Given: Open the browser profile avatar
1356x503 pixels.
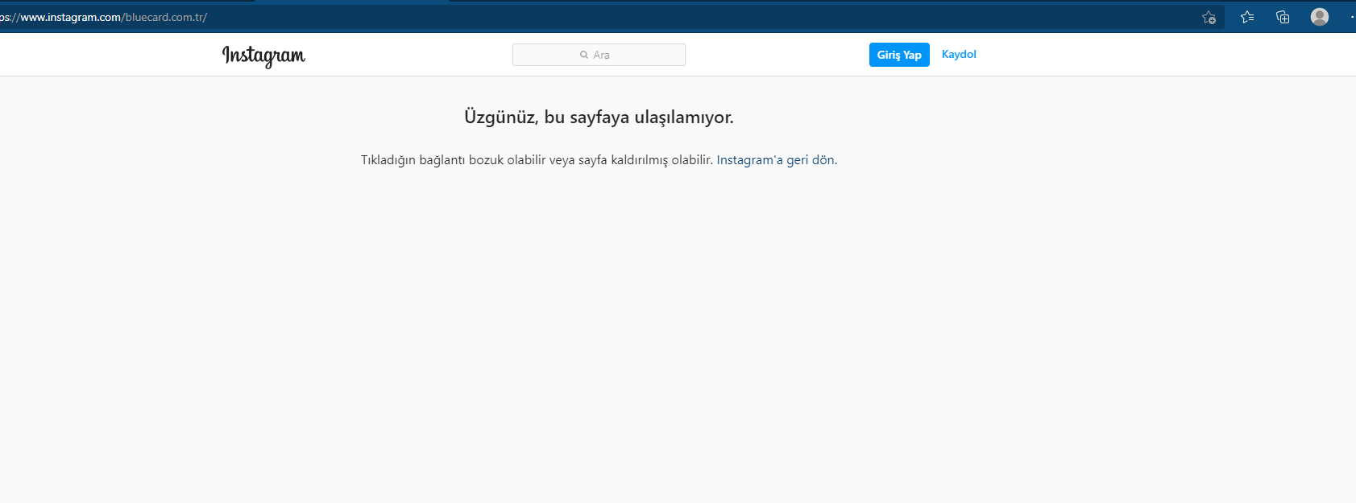Looking at the screenshot, I should (x=1320, y=17).
